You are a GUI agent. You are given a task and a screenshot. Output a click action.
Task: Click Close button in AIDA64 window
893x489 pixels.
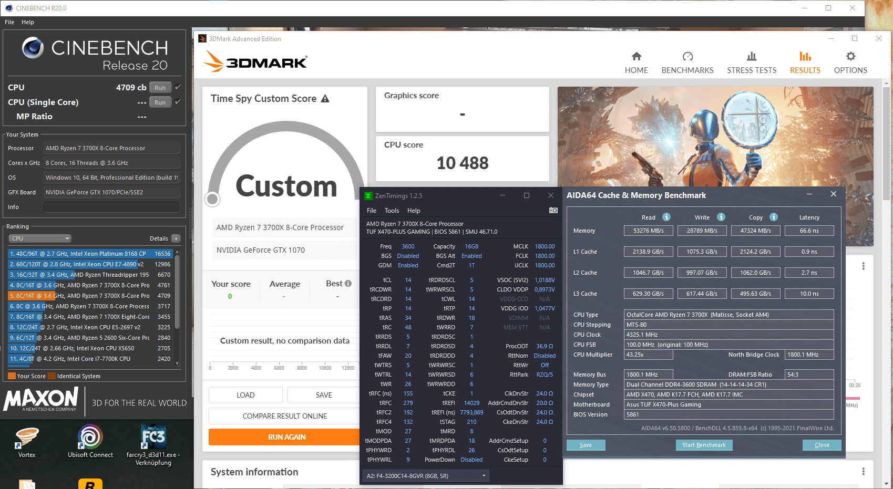coord(822,445)
